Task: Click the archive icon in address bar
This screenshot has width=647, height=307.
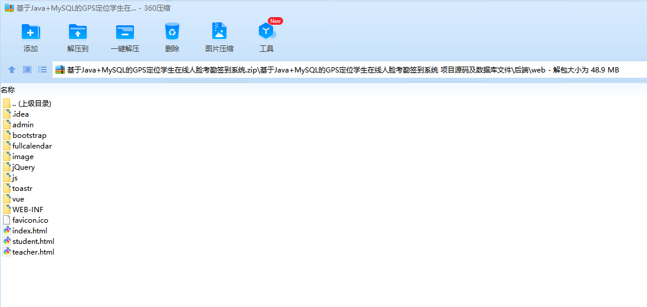Action: tap(60, 70)
